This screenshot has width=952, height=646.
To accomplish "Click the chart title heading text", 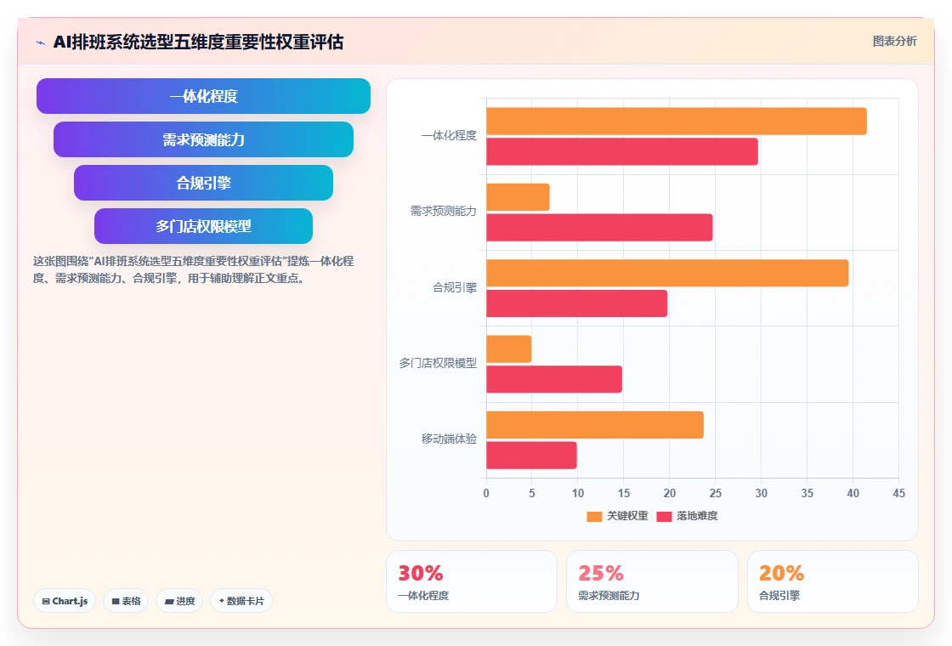I will pos(199,42).
